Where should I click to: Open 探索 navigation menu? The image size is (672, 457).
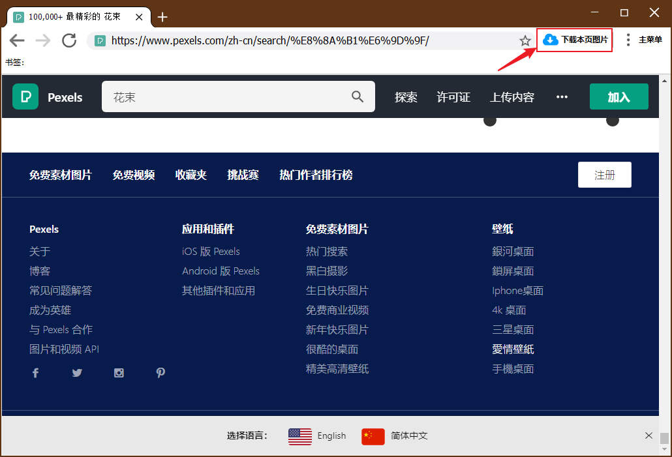(406, 97)
